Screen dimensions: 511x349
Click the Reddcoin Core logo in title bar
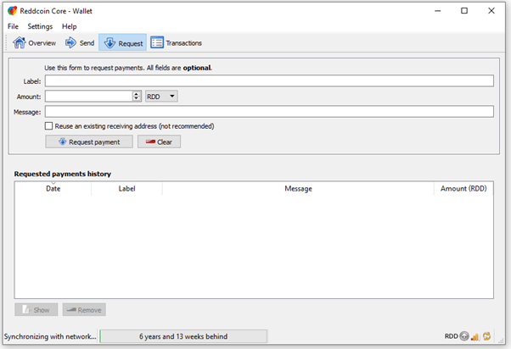tap(13, 11)
